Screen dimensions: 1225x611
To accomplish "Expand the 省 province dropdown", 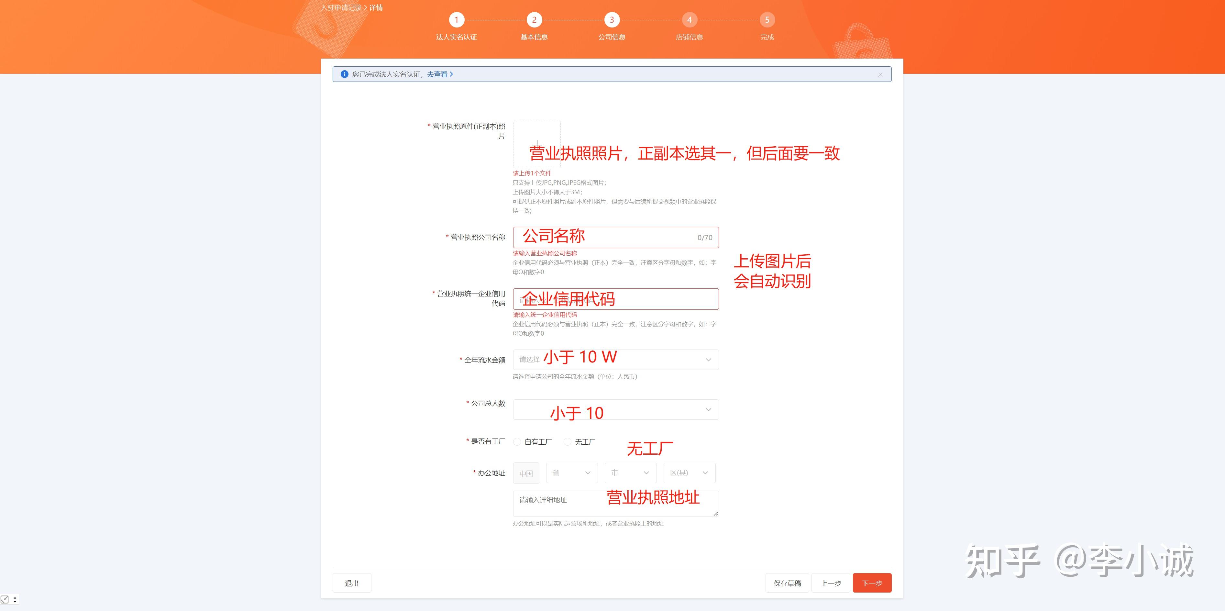I will pyautogui.click(x=572, y=472).
